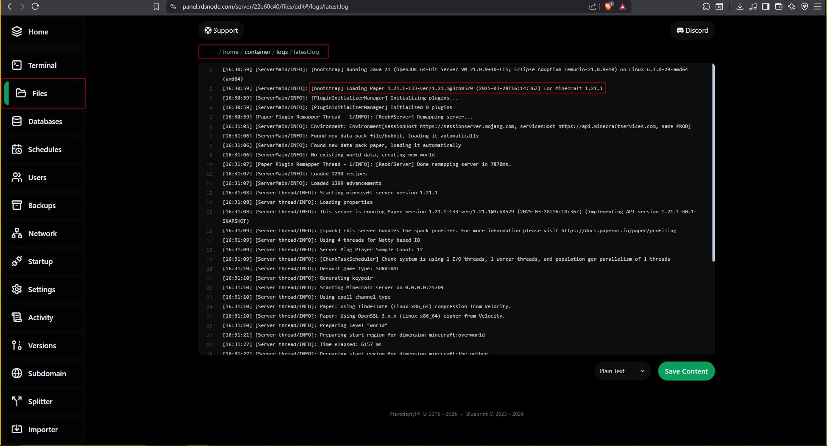Click the Schedules sidebar label
The height and width of the screenshot is (446, 827).
pyautogui.click(x=45, y=150)
